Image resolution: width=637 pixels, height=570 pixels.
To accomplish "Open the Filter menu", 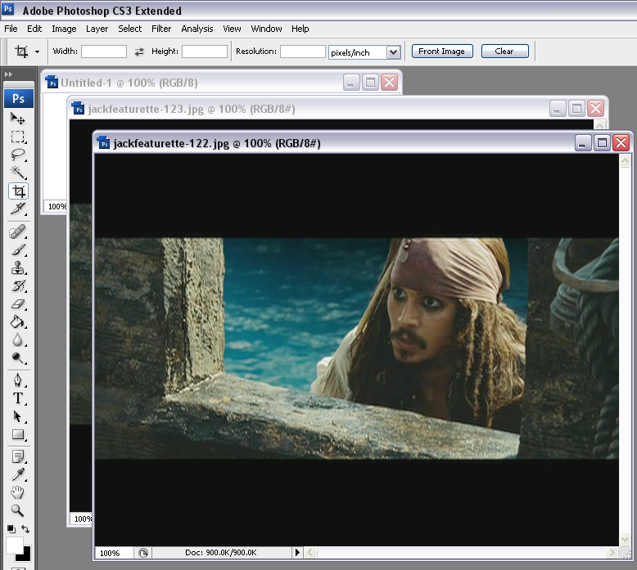I will point(161,29).
